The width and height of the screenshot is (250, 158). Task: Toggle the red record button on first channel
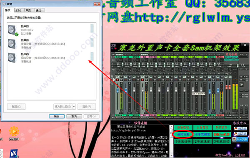pos(117,80)
